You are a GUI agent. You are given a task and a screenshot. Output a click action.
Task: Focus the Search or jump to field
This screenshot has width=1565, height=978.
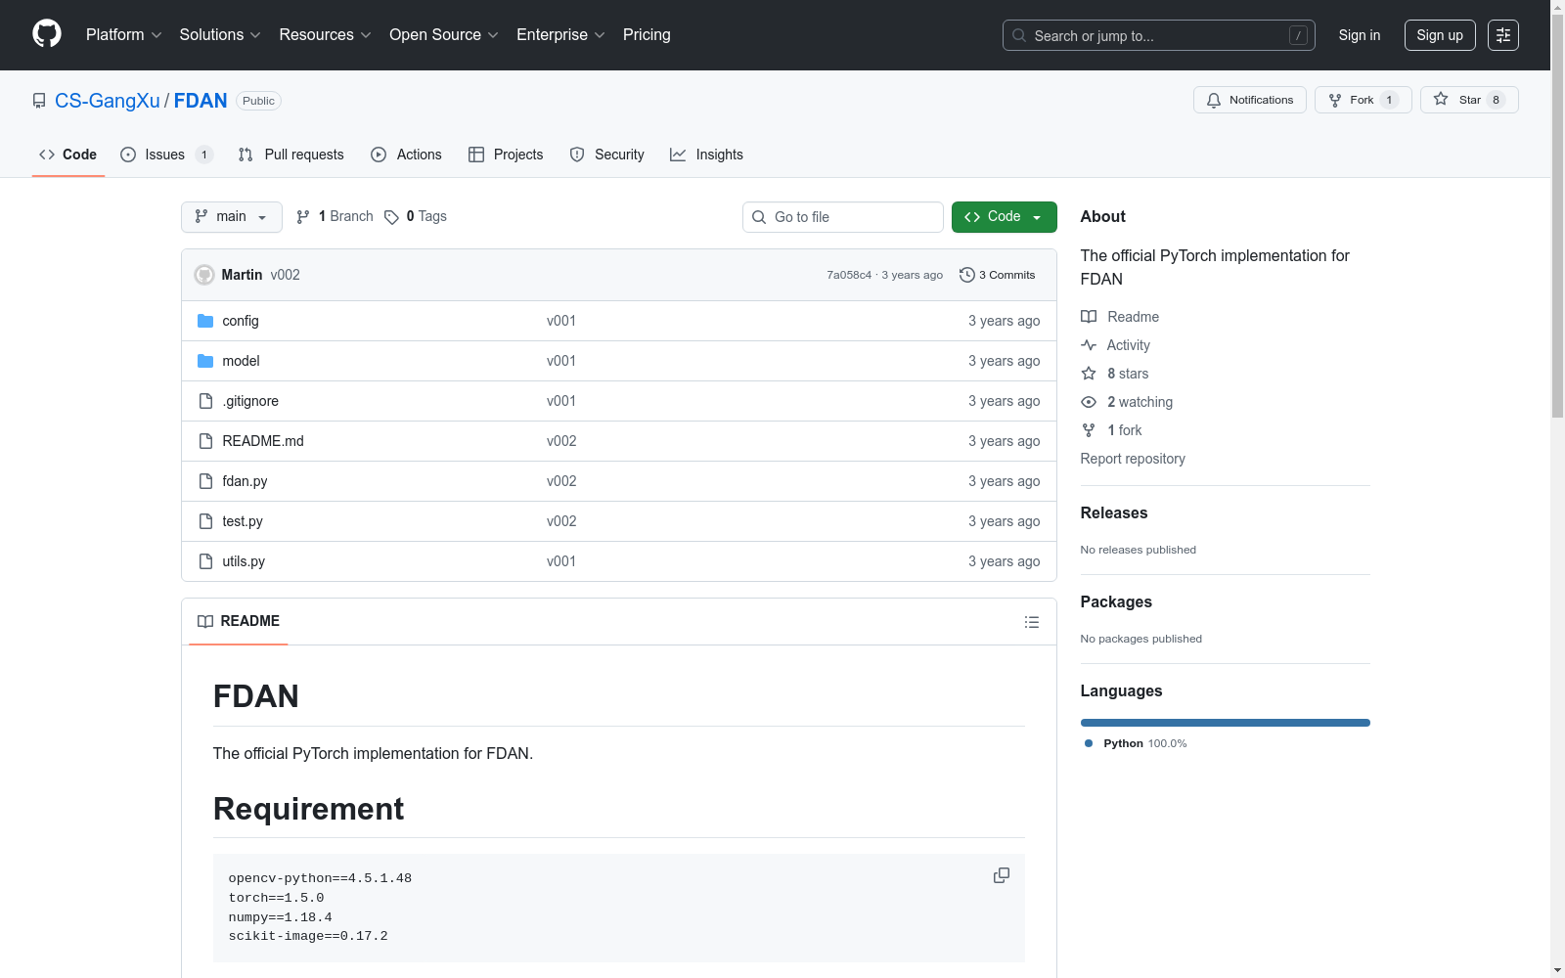coord(1159,35)
